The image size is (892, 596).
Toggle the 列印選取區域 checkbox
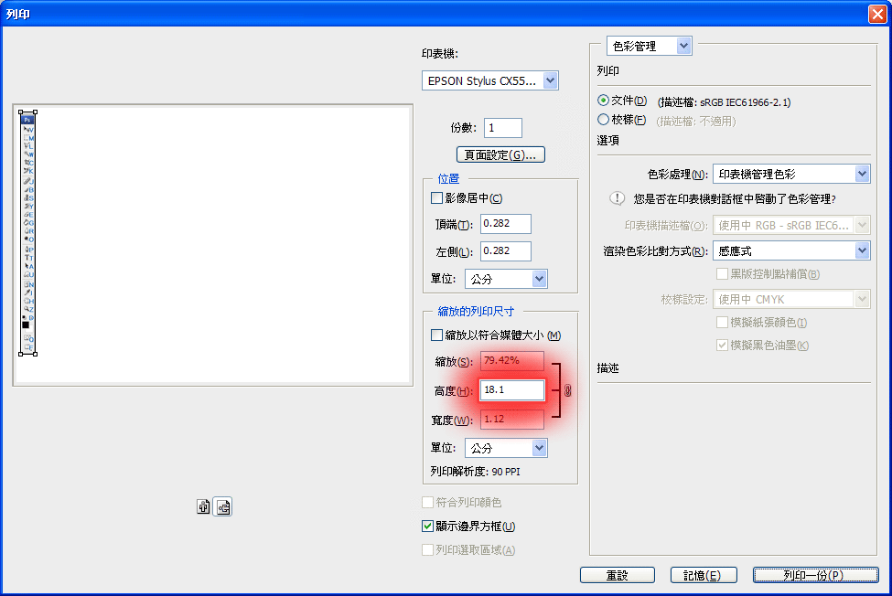click(x=428, y=550)
